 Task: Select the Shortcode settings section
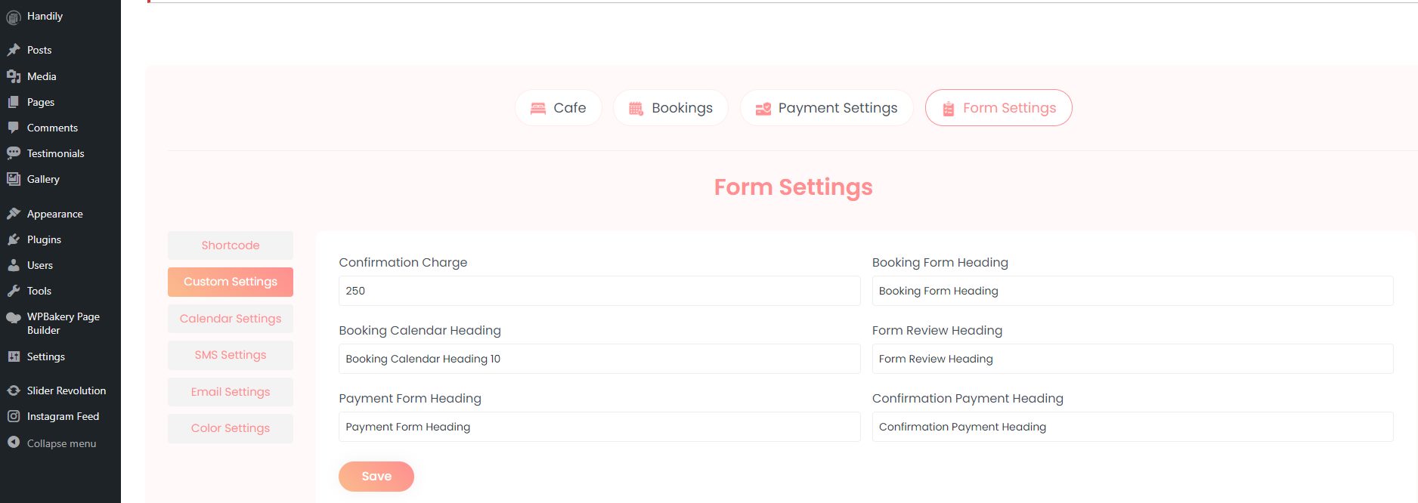231,245
